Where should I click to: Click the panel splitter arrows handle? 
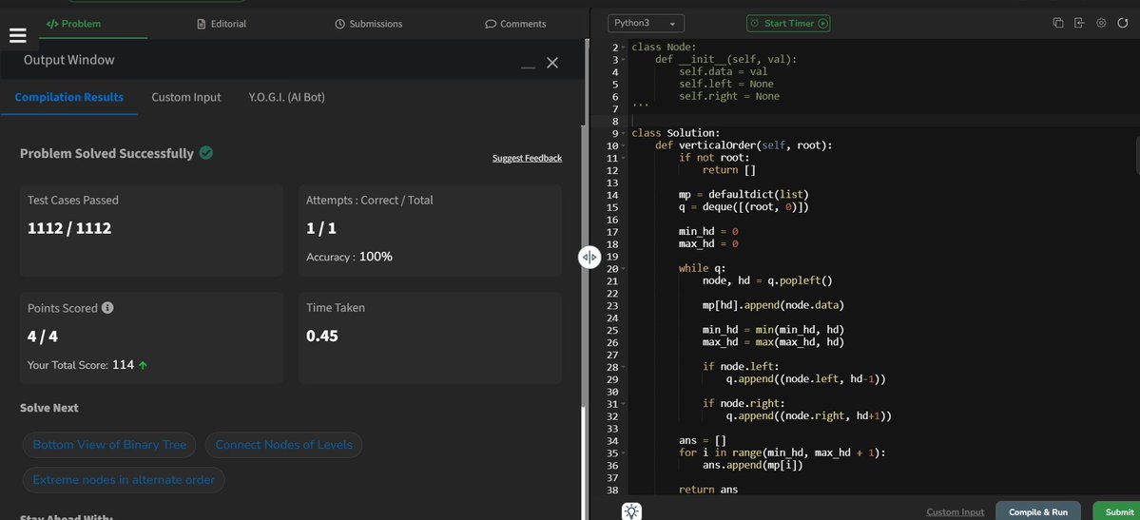[x=589, y=257]
